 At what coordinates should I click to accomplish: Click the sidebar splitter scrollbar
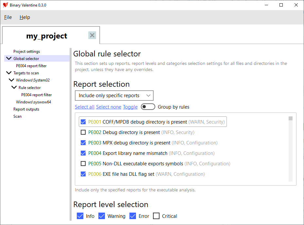[71, 134]
